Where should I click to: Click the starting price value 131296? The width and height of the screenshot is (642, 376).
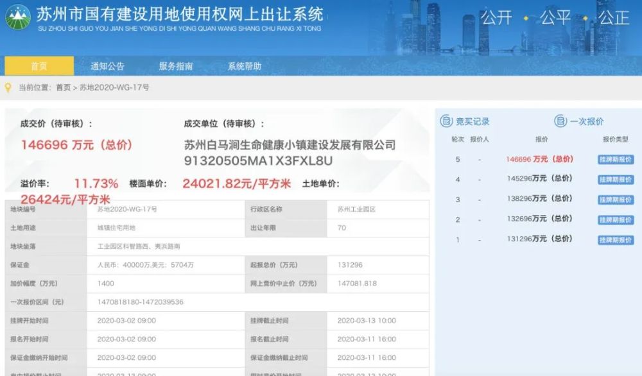tap(350, 265)
